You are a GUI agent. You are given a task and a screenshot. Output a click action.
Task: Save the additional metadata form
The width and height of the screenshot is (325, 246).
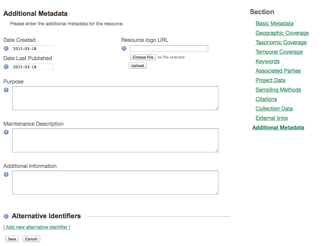click(12, 239)
